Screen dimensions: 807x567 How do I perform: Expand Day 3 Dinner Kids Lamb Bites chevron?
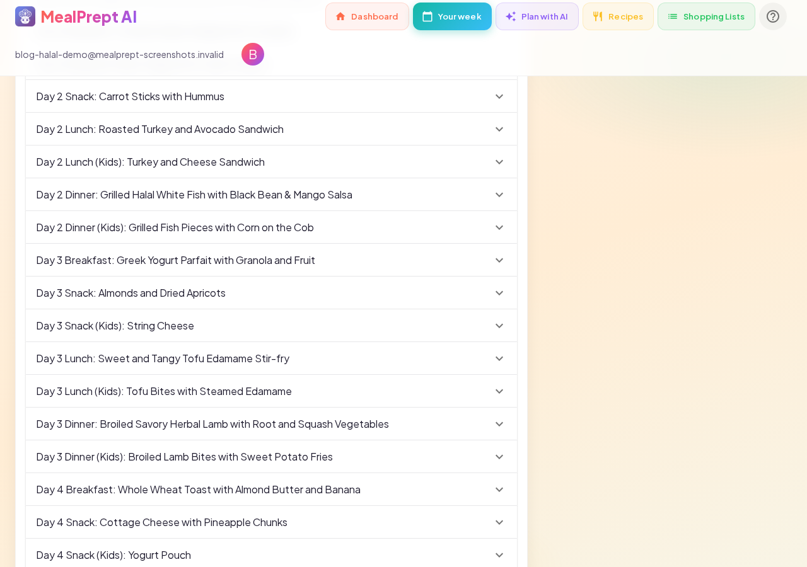pos(499,457)
